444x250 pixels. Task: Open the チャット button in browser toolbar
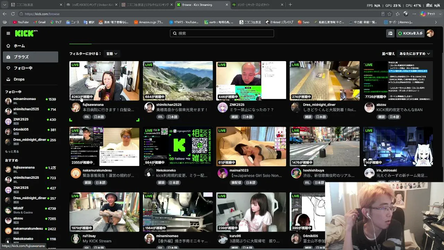tap(428, 14)
